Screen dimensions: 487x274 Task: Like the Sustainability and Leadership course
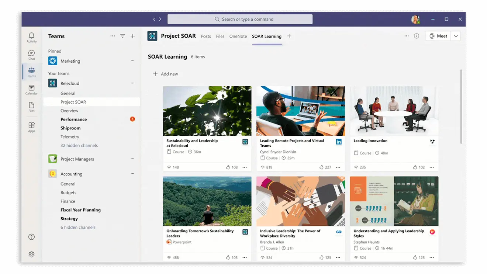[x=228, y=167]
